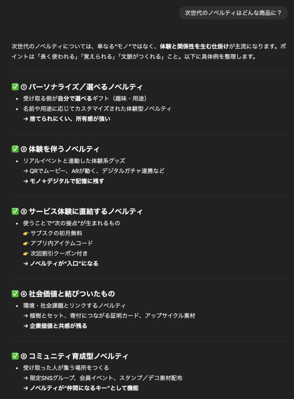Select the user message bubble 次世代のノベルティはどんな商品に？
Image resolution: width=294 pixels, height=399 pixels.
coord(233,13)
